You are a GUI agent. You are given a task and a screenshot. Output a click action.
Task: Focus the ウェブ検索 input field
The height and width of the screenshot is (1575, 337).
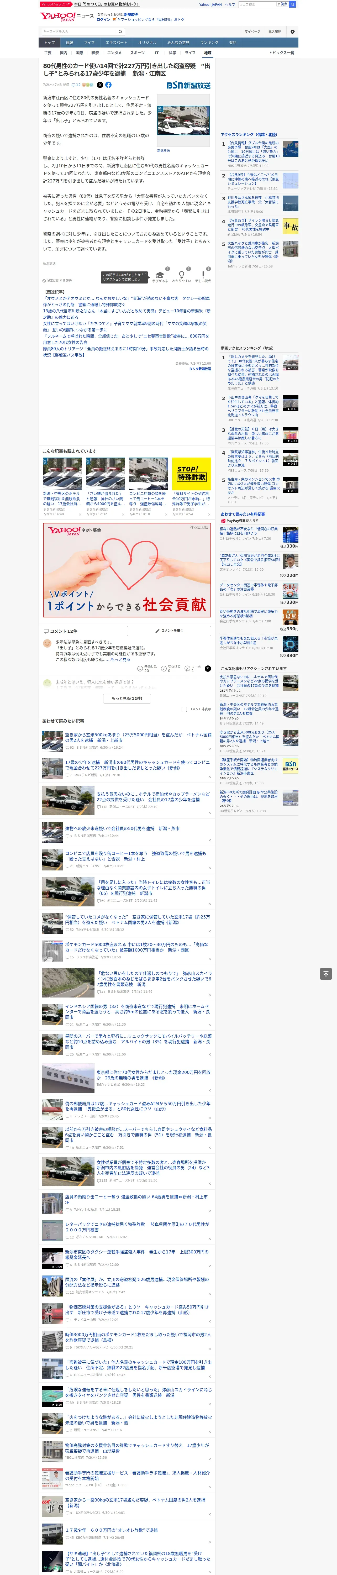click(257, 4)
